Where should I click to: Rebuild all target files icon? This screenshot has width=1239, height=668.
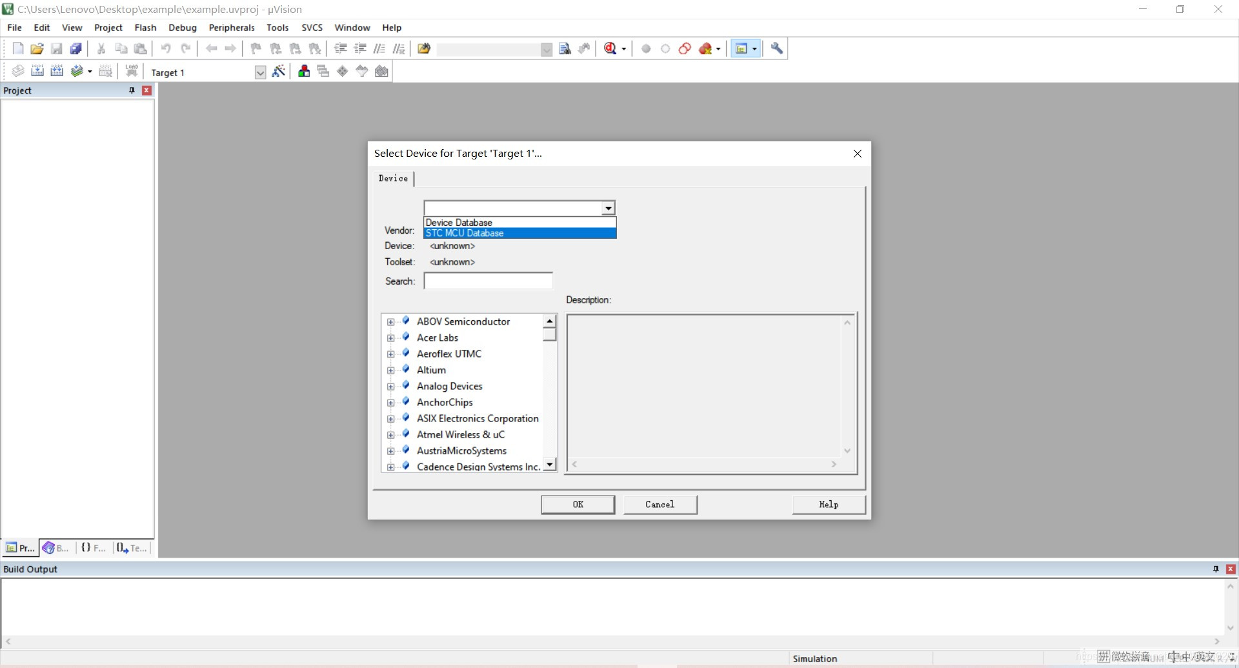[57, 72]
